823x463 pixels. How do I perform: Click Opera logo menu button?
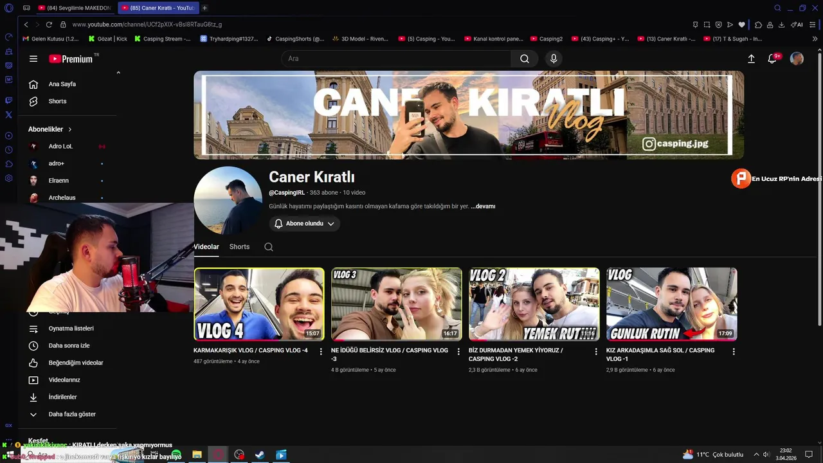click(8, 8)
